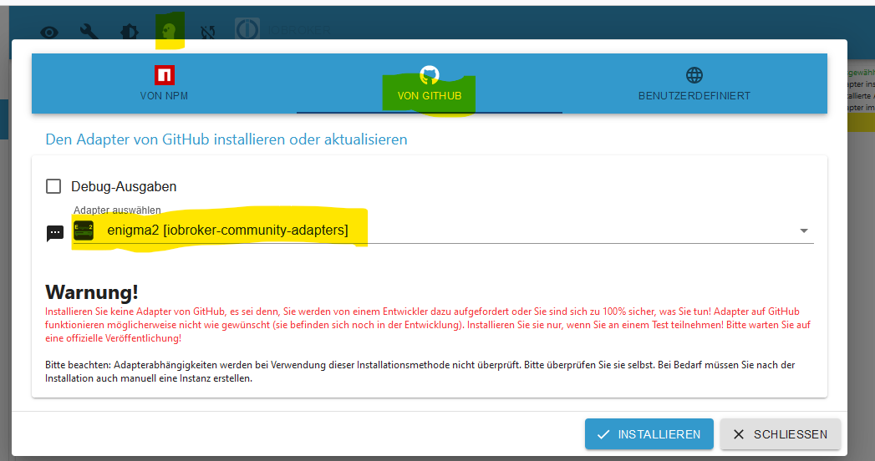Click the speech bubble icon beside adapter selector

click(x=54, y=233)
